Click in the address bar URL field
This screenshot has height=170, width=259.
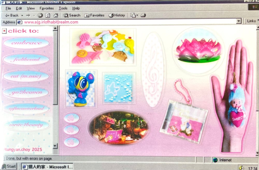click(129, 22)
